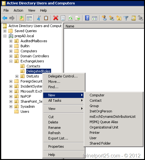Click the Cut scissors toolbar icon
145x160 pixels.
(39, 18)
